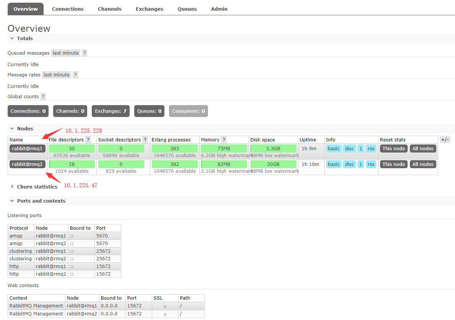Open basic info badge for rabbit@rmq1
The height and width of the screenshot is (320, 455).
[x=333, y=148]
